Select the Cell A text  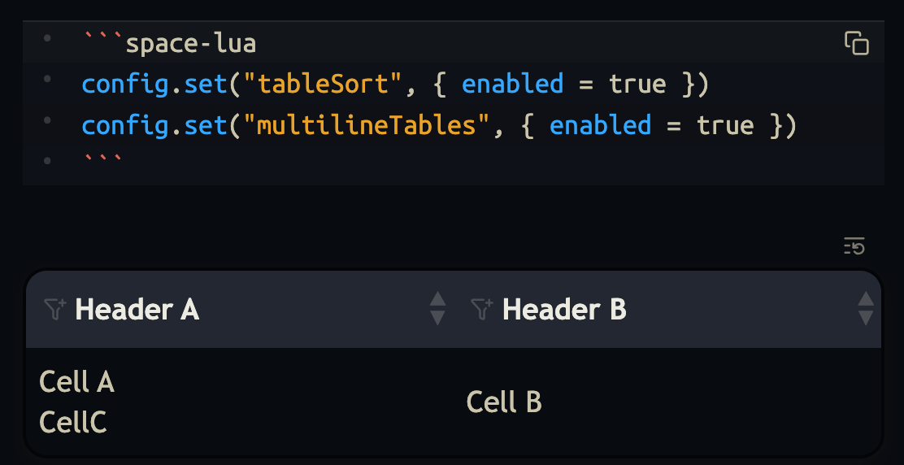76,382
